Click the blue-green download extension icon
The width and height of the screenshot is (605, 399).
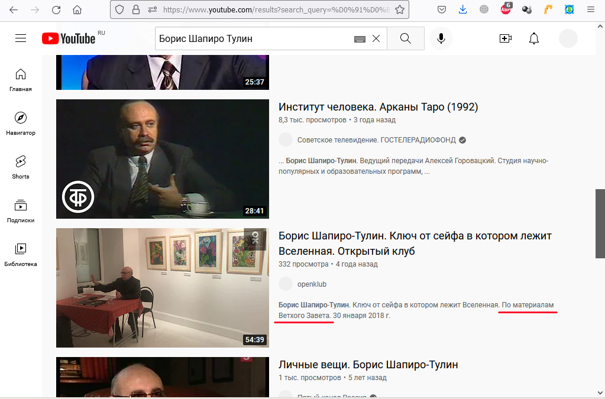569,9
